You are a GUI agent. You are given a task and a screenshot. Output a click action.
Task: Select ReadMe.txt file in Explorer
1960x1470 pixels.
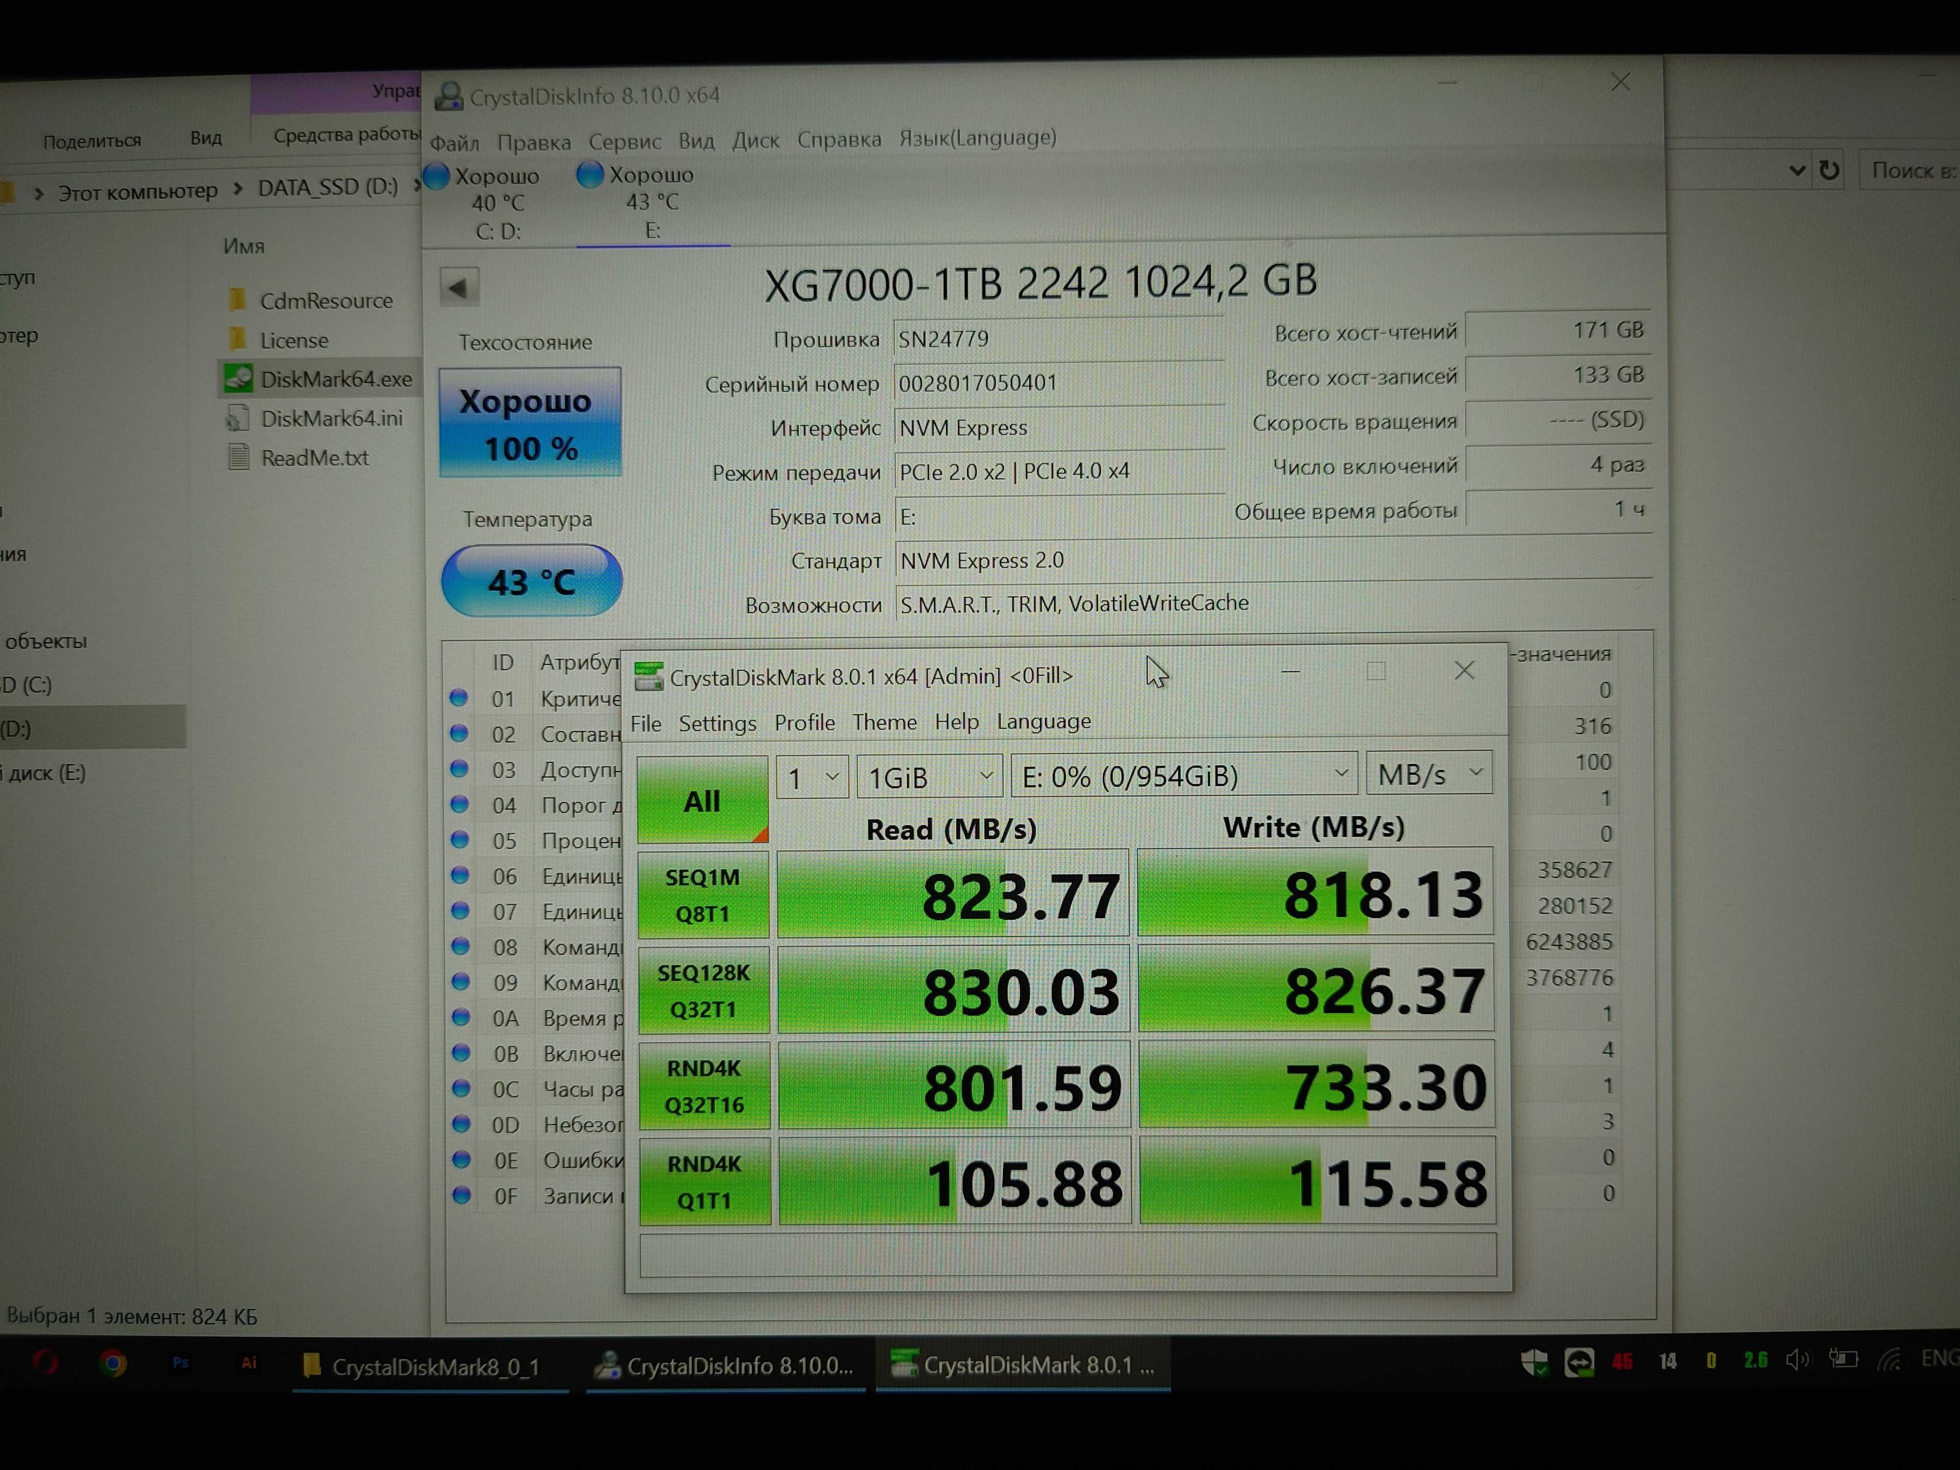[298, 457]
